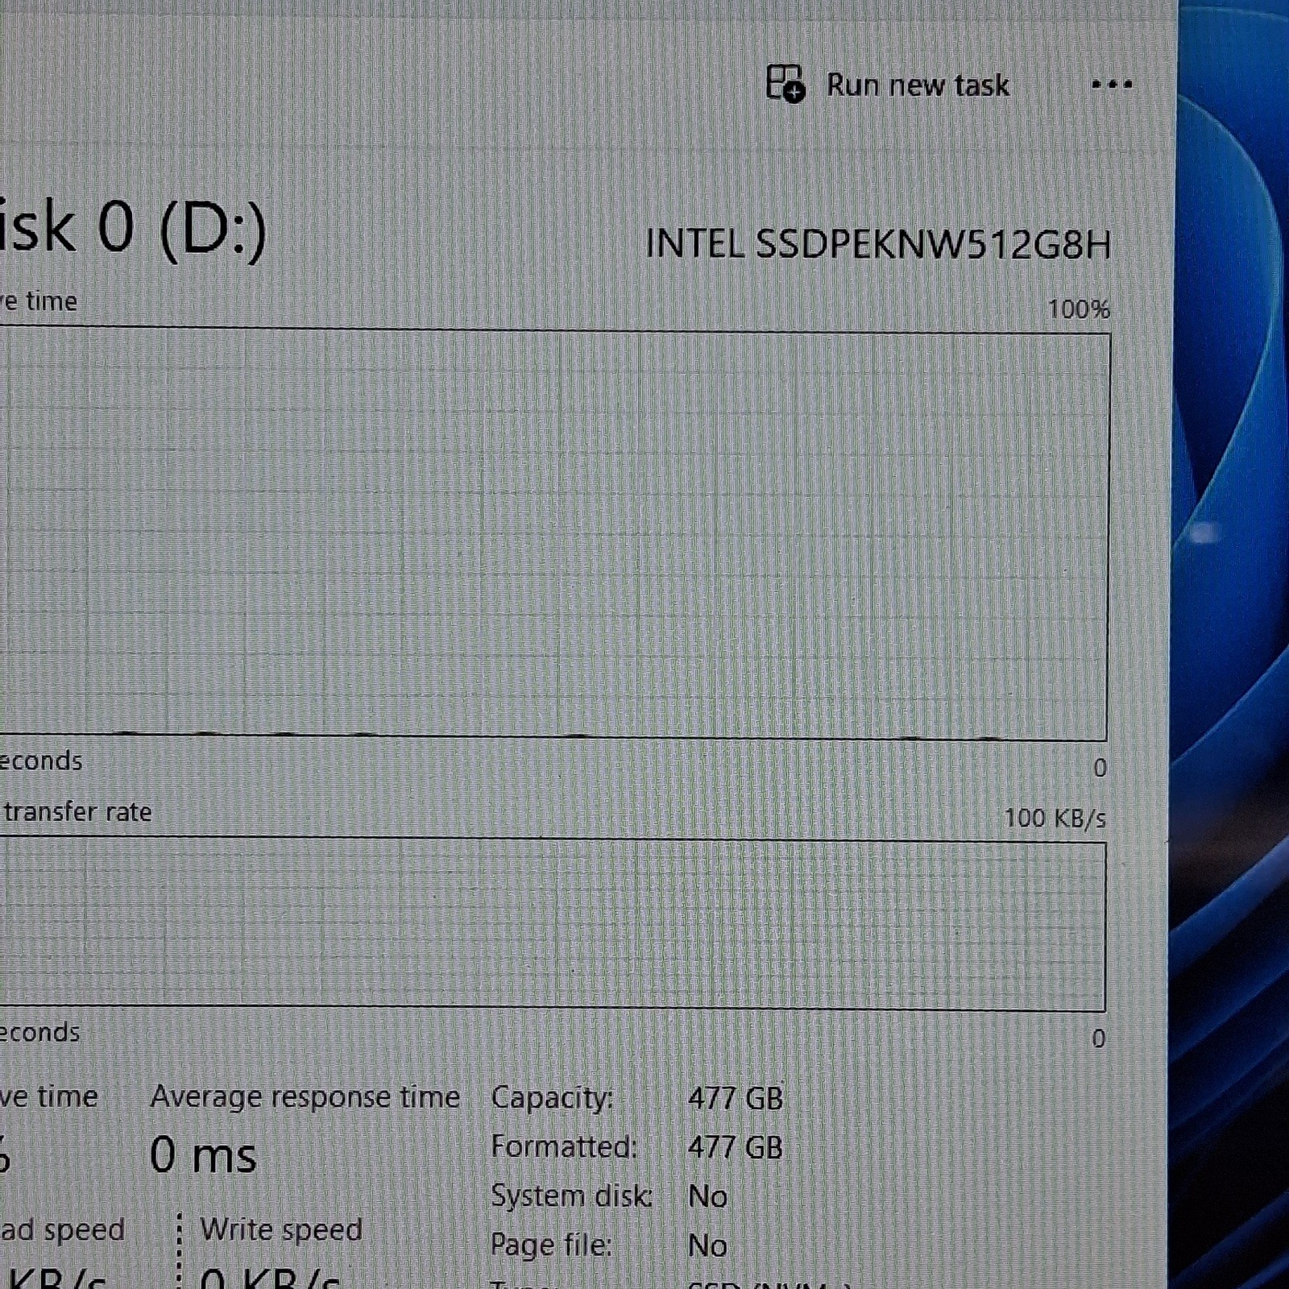This screenshot has height=1289, width=1289.
Task: Click the INTEL SSDPEKNW512G8H model name
Action: [878, 244]
